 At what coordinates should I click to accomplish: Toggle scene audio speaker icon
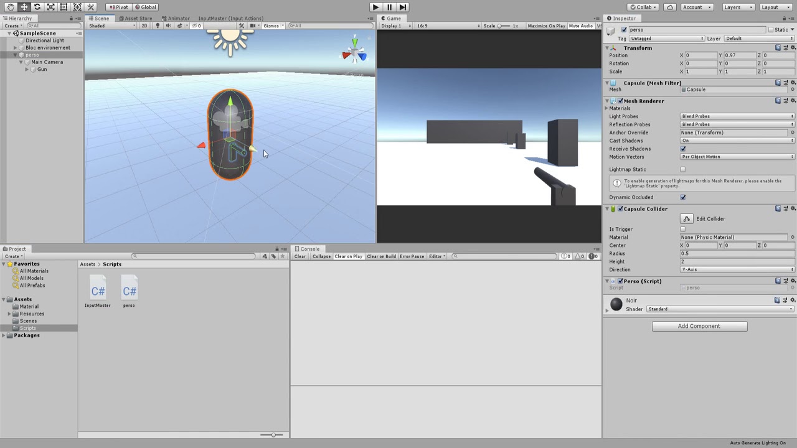coord(168,26)
